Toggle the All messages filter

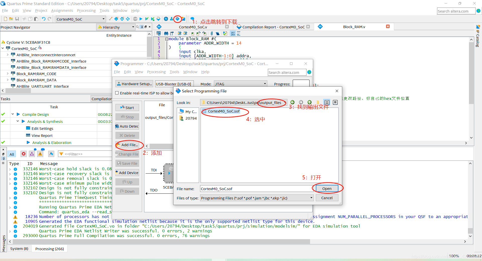click(x=12, y=154)
